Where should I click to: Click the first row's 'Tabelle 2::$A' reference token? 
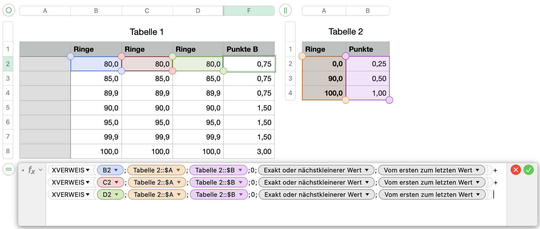pos(153,170)
